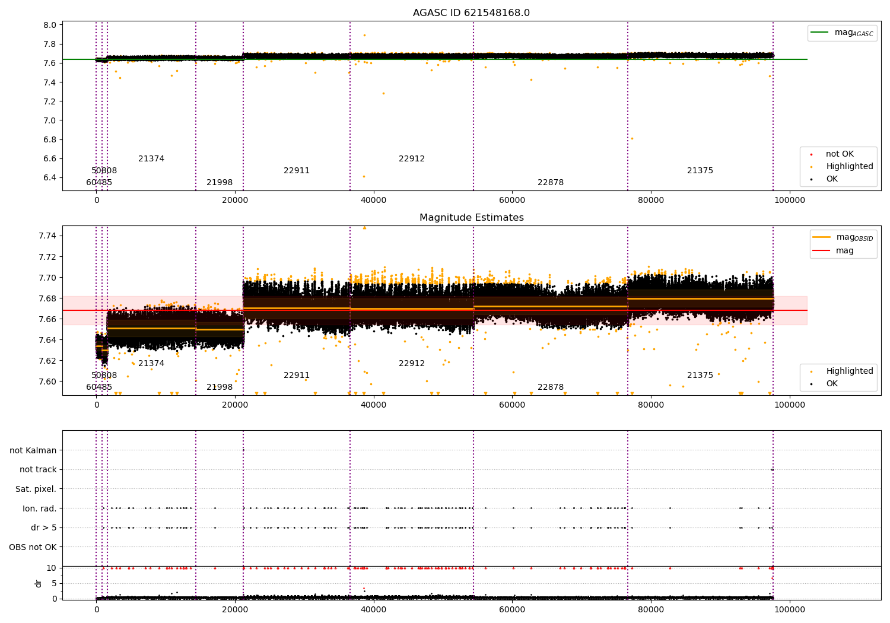Click the 'Magnitude Estimates' subplot title
Image resolution: width=890 pixels, height=623 pixels.
point(471,218)
